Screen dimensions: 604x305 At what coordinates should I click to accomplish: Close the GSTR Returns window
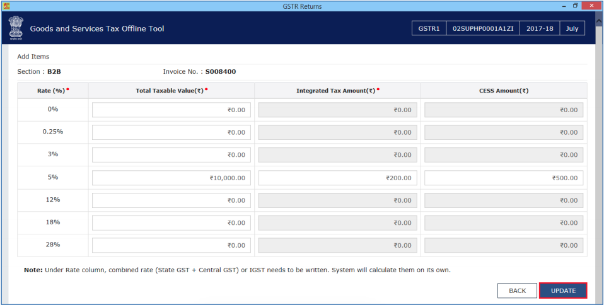click(x=592, y=6)
